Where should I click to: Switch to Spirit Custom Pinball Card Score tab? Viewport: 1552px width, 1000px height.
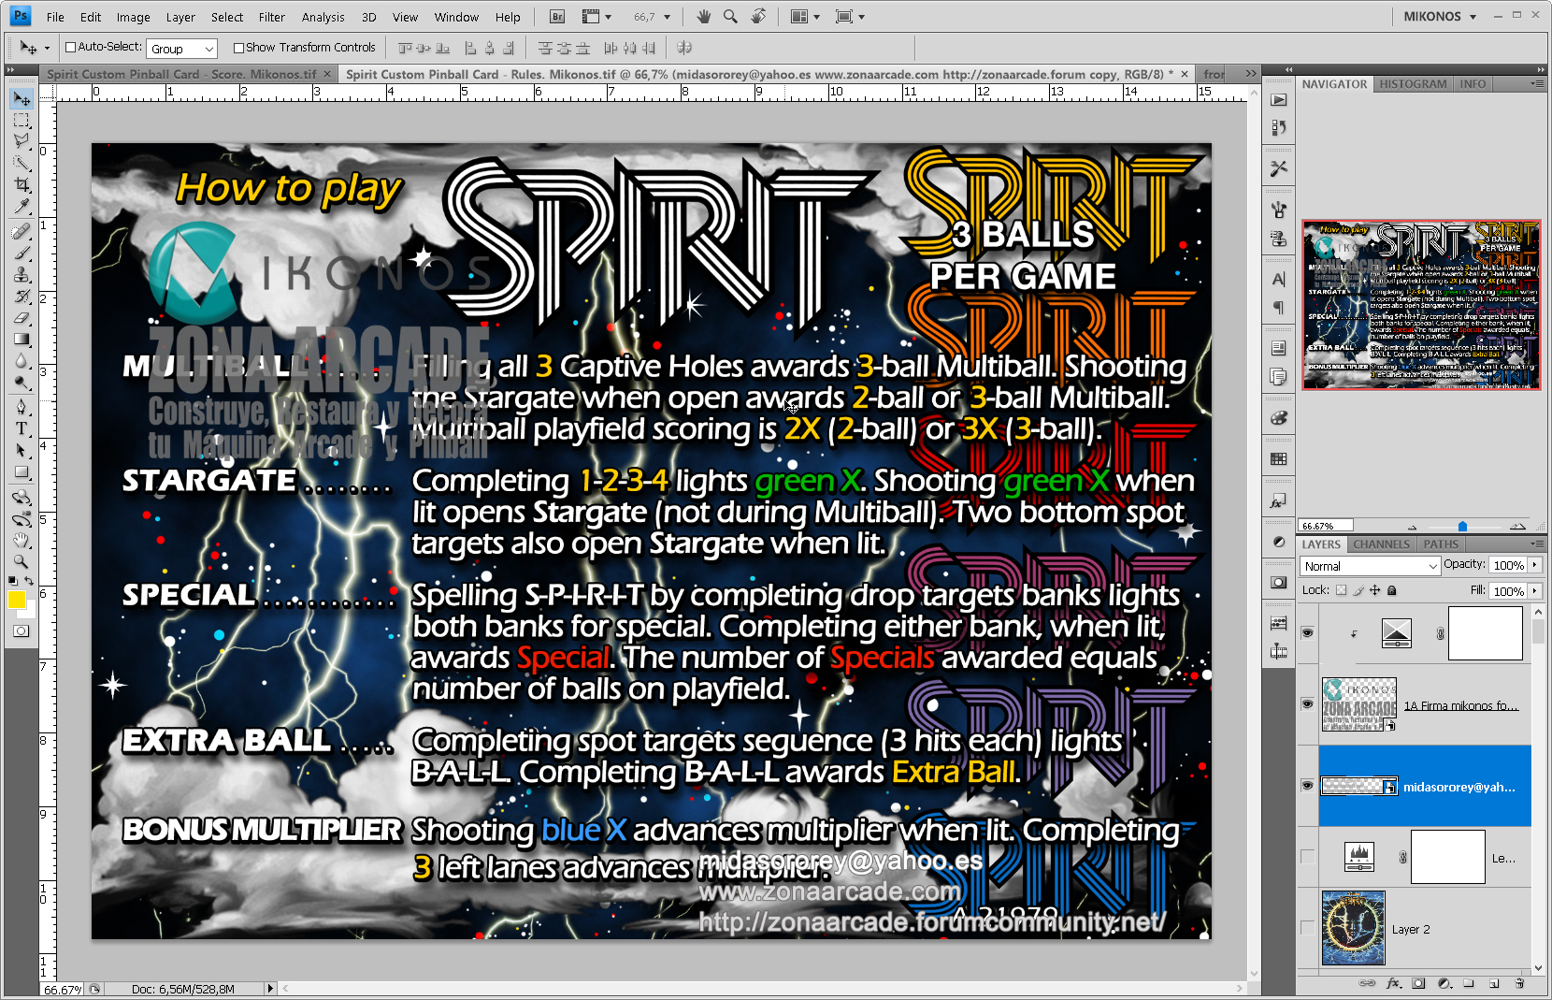(181, 74)
